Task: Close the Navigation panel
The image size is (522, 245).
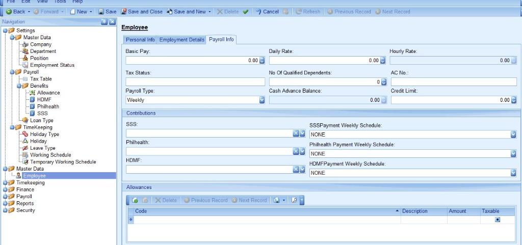Action: pos(112,21)
